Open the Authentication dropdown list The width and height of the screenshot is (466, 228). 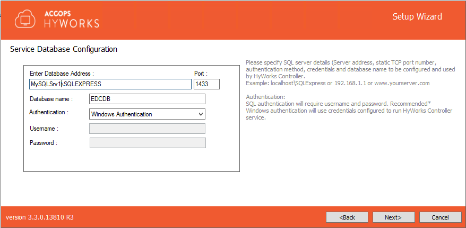pyautogui.click(x=146, y=114)
